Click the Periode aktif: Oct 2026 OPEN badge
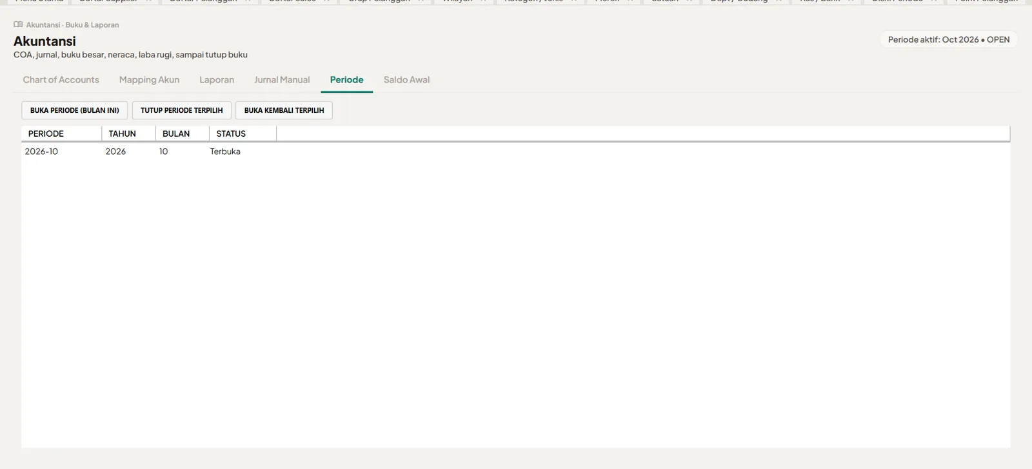1032x469 pixels. (x=949, y=39)
